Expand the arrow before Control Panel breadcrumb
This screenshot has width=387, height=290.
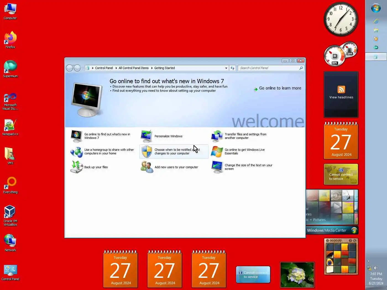[93, 68]
